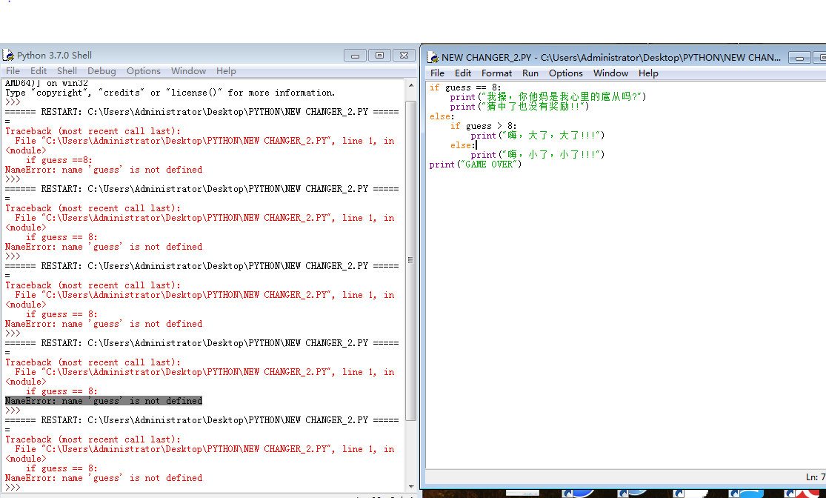826x498 pixels.
Task: Open Help menu in Python Shell window
Action: pos(226,70)
